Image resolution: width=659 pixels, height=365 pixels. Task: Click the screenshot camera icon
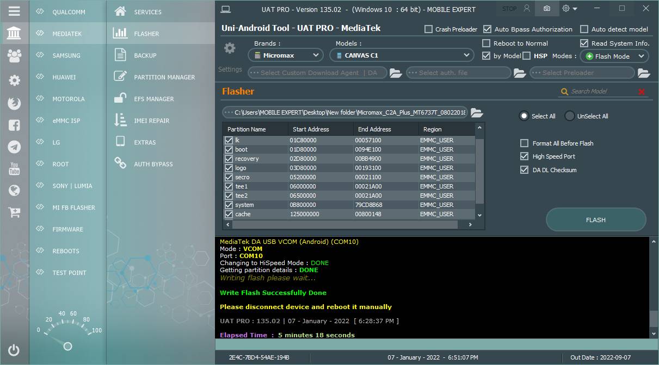pyautogui.click(x=546, y=9)
